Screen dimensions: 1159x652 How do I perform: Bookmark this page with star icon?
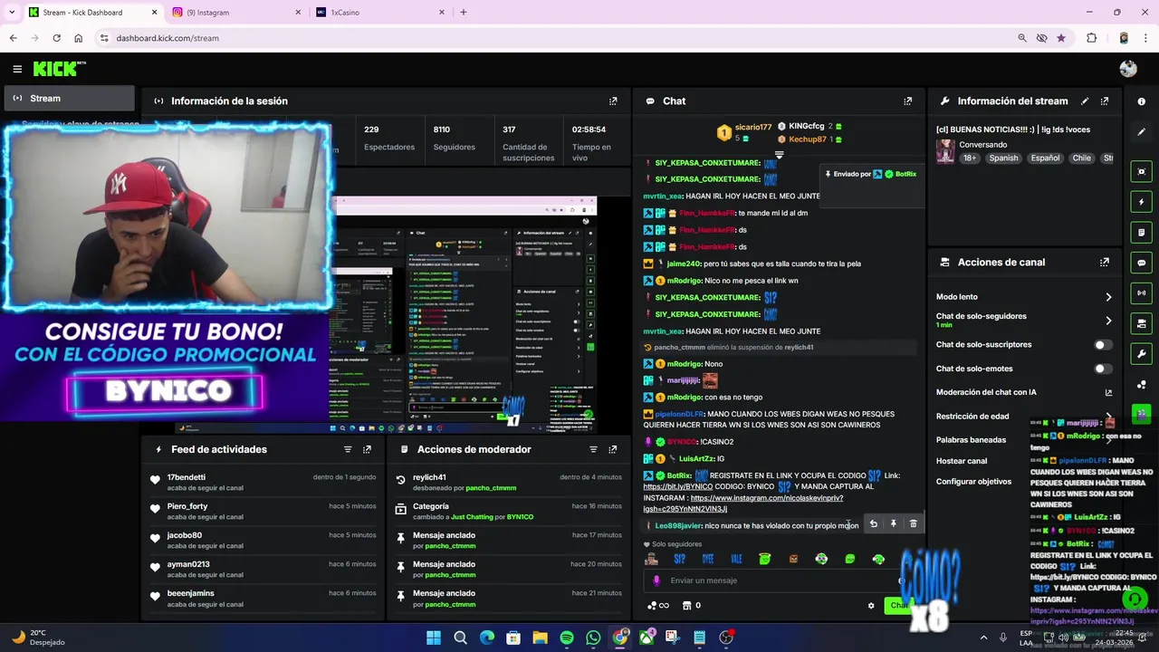(1061, 38)
